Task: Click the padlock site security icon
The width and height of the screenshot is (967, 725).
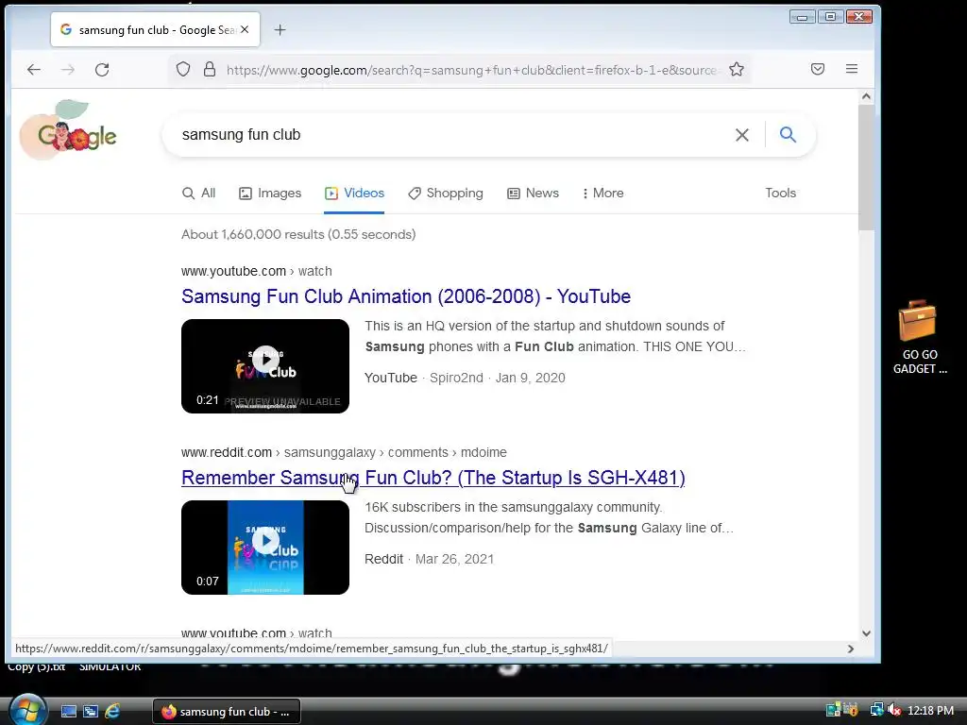Action: [x=210, y=69]
